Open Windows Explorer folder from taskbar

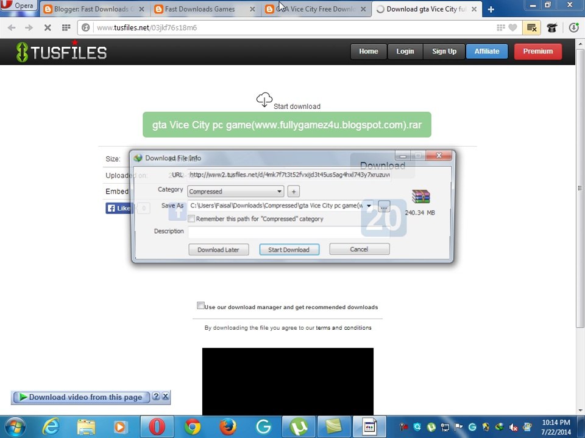pos(86,427)
